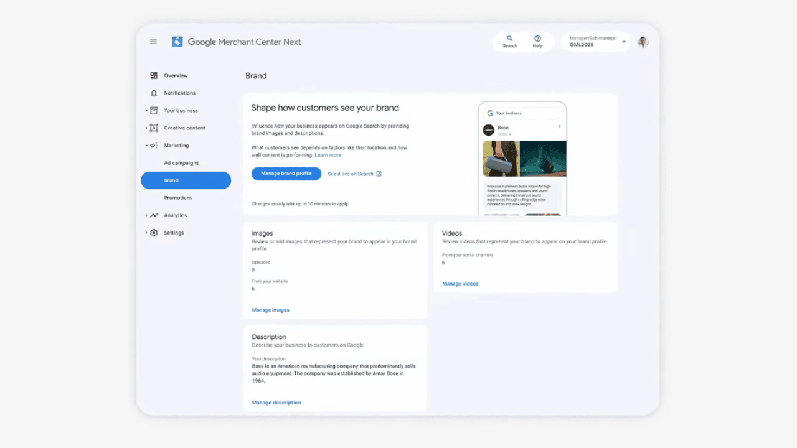This screenshot has height=448, width=797.
Task: Click the Bose company description text
Action: click(x=333, y=373)
